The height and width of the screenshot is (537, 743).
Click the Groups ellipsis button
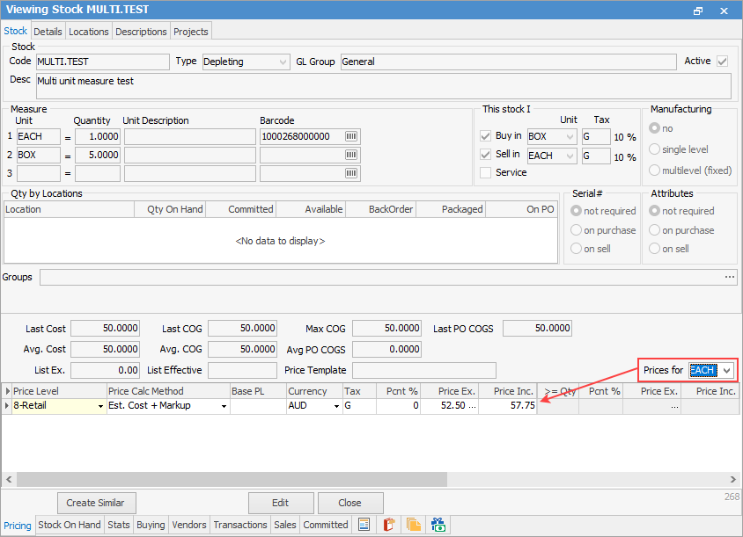(730, 278)
